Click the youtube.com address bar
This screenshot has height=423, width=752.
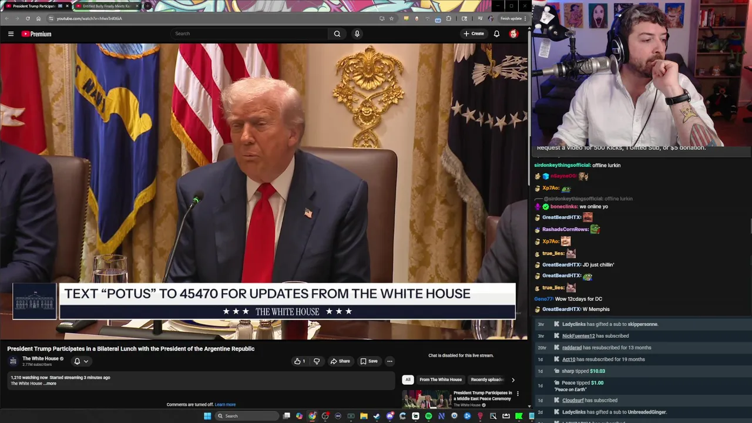(x=217, y=18)
